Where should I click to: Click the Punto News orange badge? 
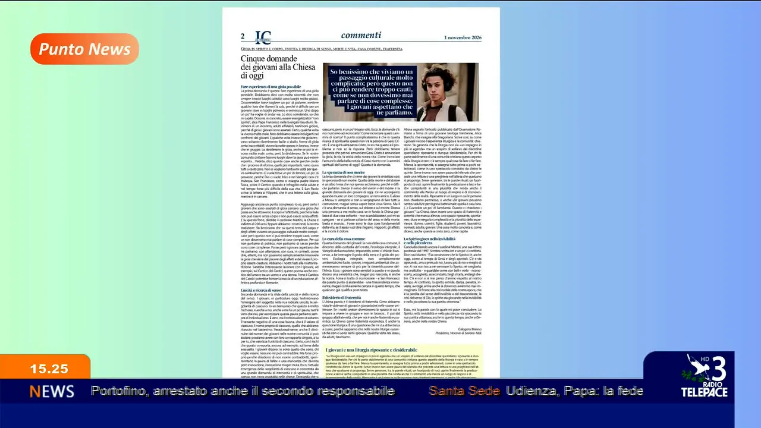[84, 49]
